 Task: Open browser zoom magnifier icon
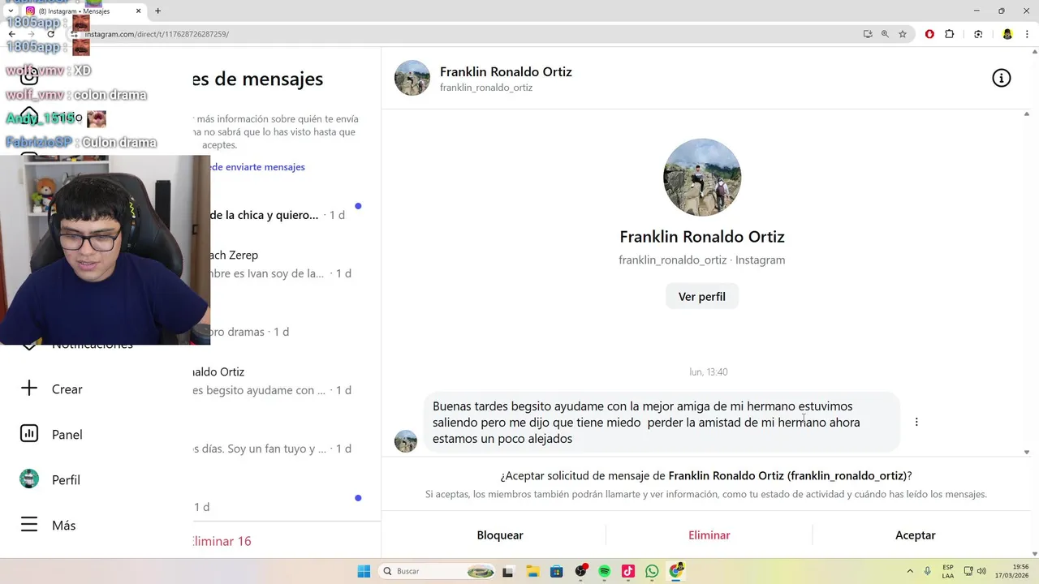pos(885,34)
